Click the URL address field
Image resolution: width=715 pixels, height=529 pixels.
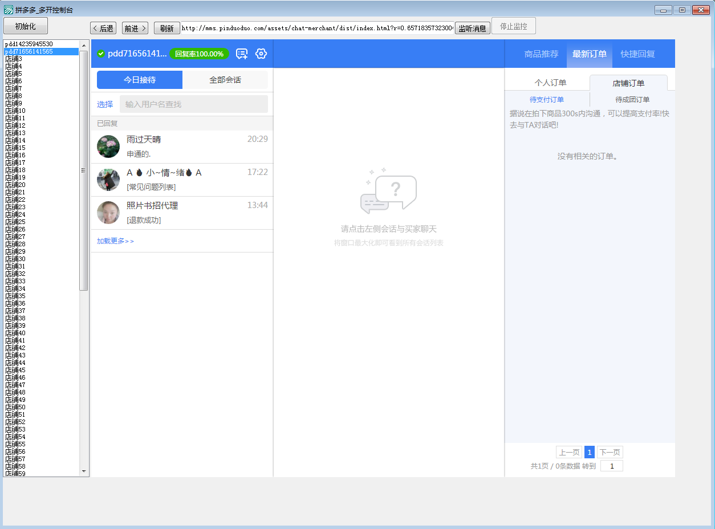(x=318, y=28)
